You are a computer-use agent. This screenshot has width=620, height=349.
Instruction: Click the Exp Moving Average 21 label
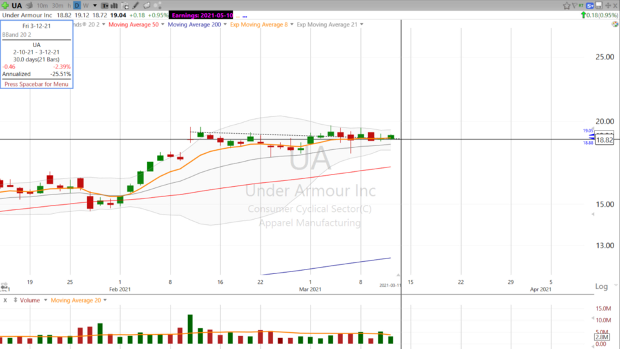327,25
